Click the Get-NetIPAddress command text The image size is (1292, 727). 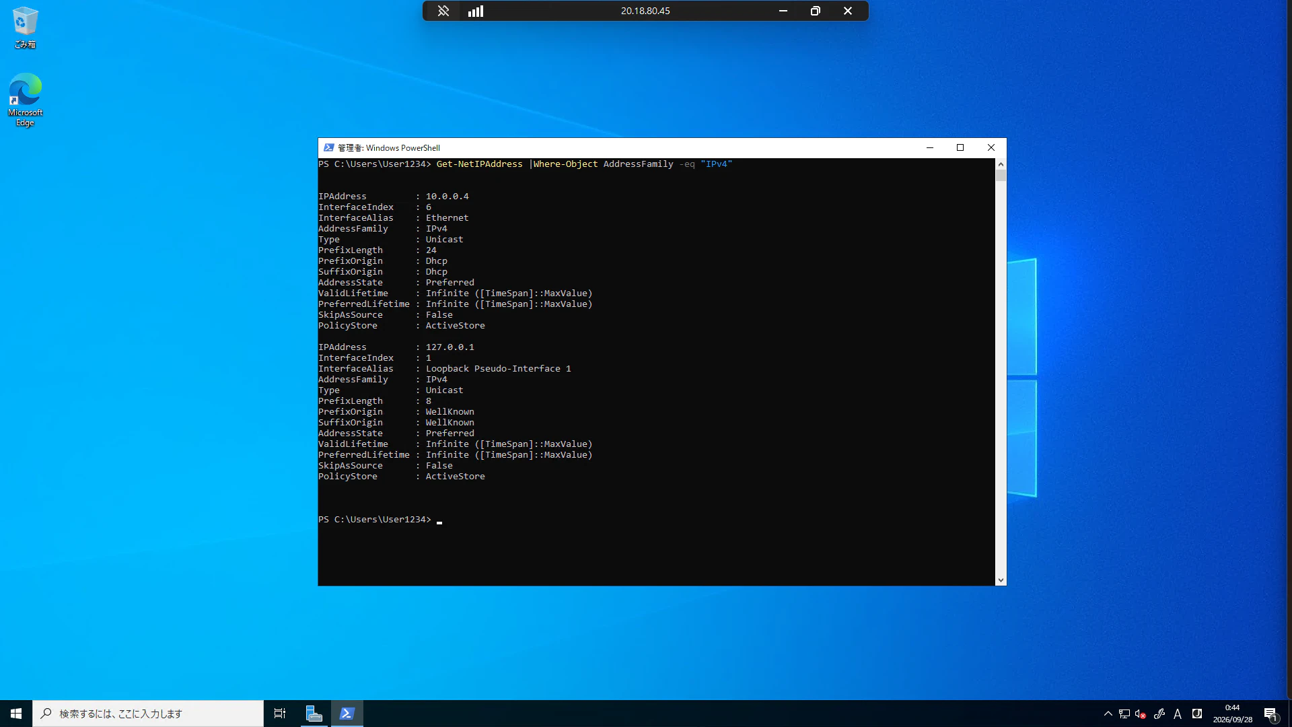click(x=479, y=164)
